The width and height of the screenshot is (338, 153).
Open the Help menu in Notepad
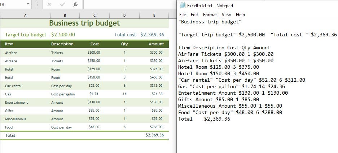[x=240, y=15]
